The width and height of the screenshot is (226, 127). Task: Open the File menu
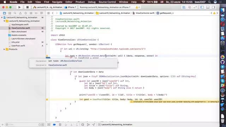[22, 2]
